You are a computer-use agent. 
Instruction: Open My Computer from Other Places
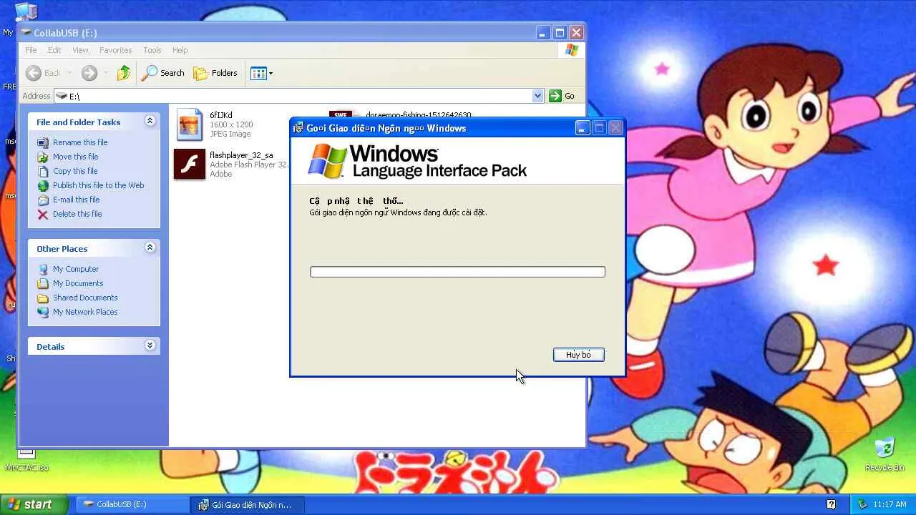pos(76,269)
